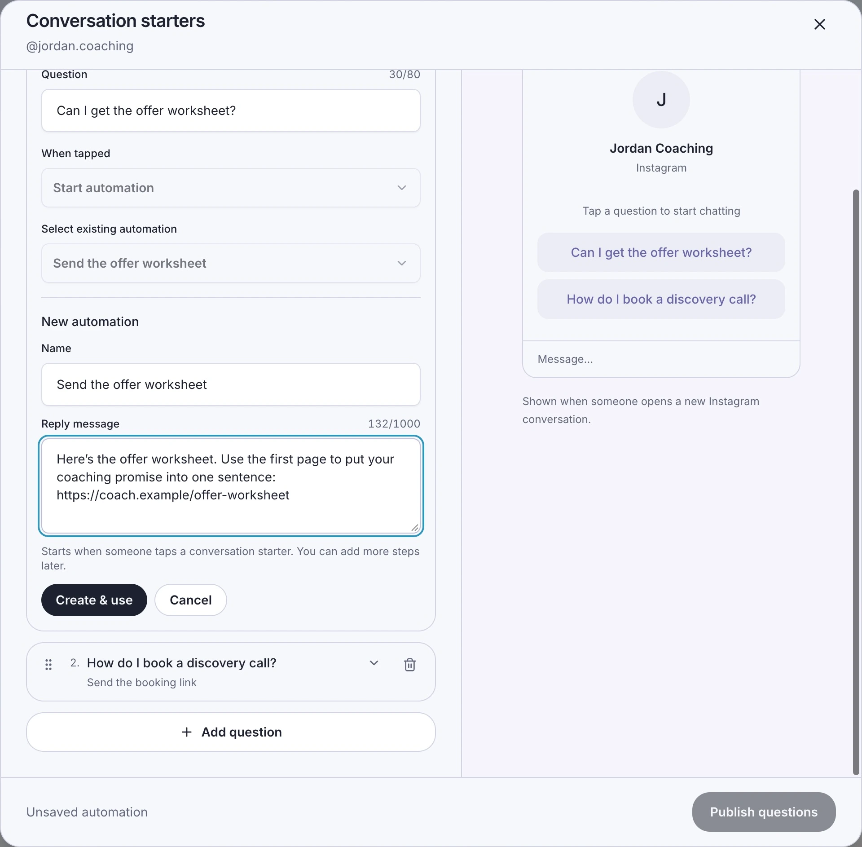Click the 'Send the booking link' subtitle
862x847 pixels.
[x=142, y=683]
